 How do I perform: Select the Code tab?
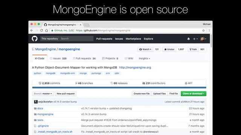coord(40,58)
